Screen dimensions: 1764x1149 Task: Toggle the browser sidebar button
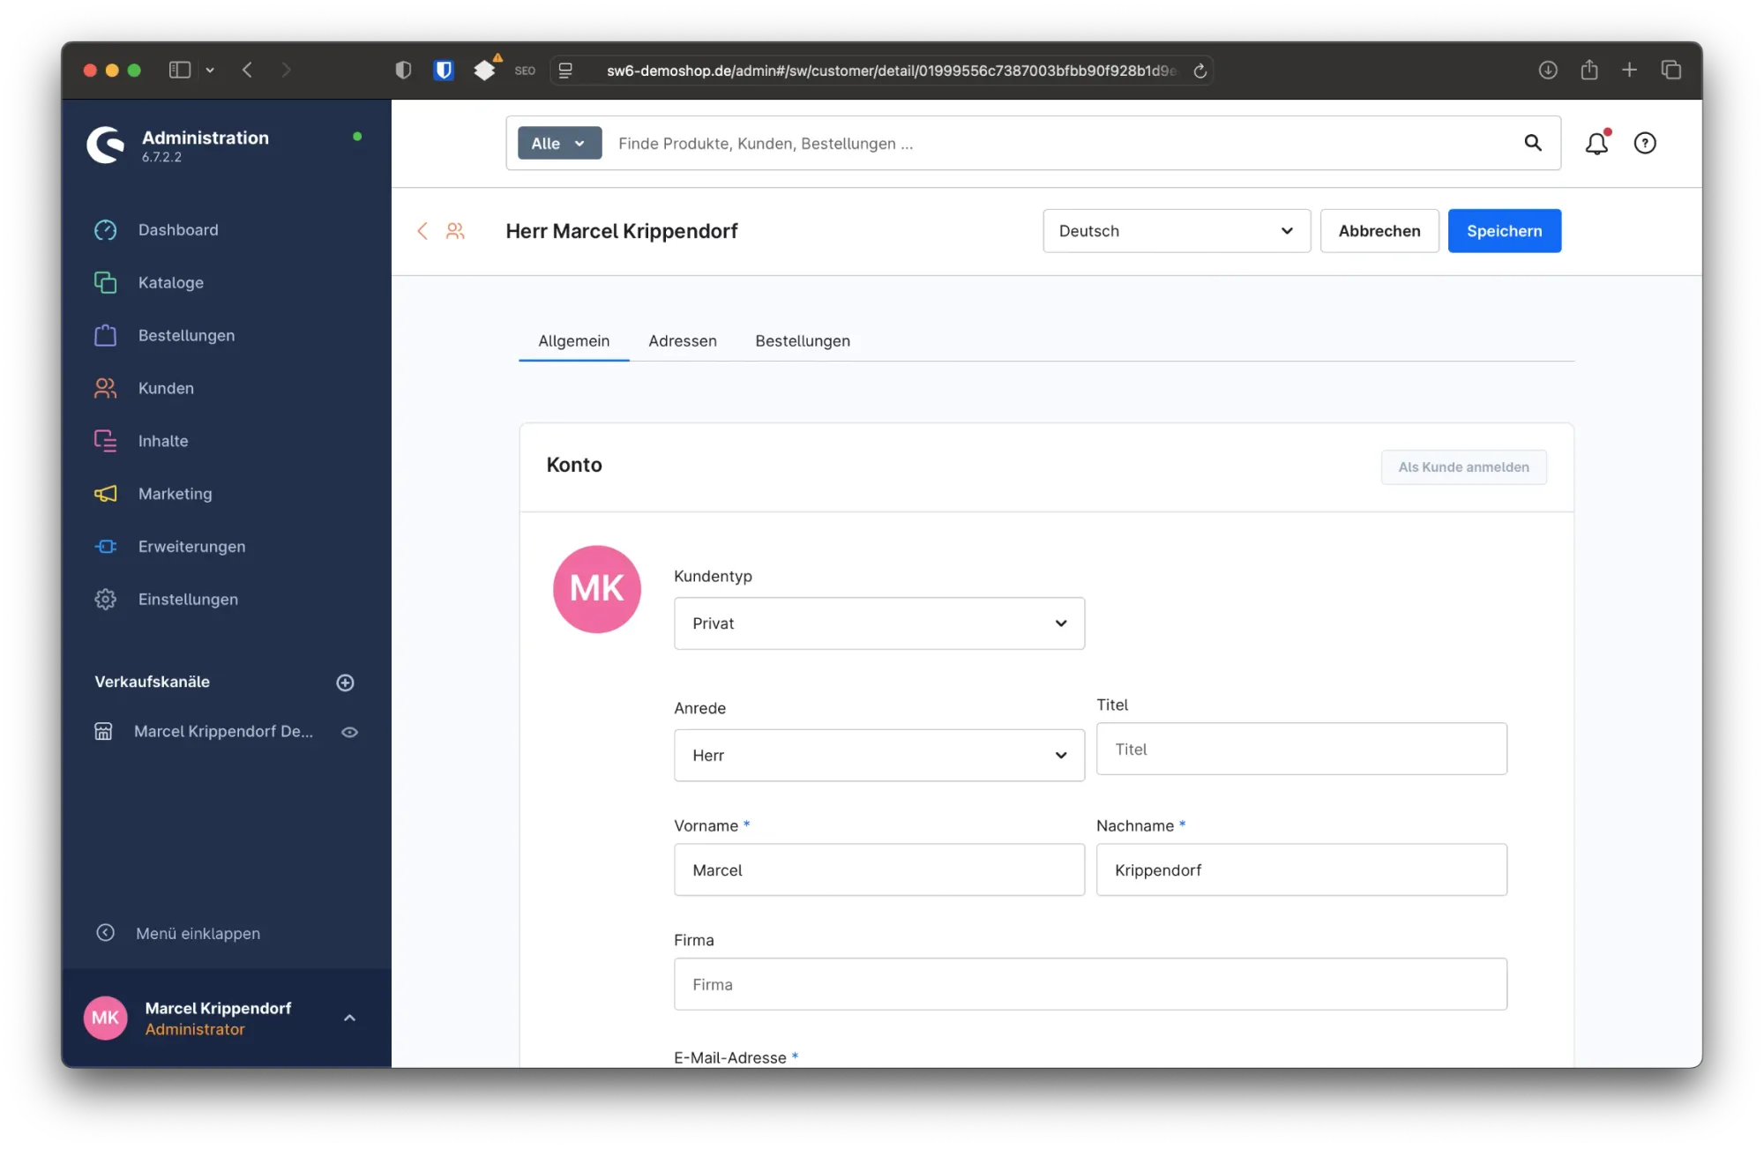[x=179, y=70]
